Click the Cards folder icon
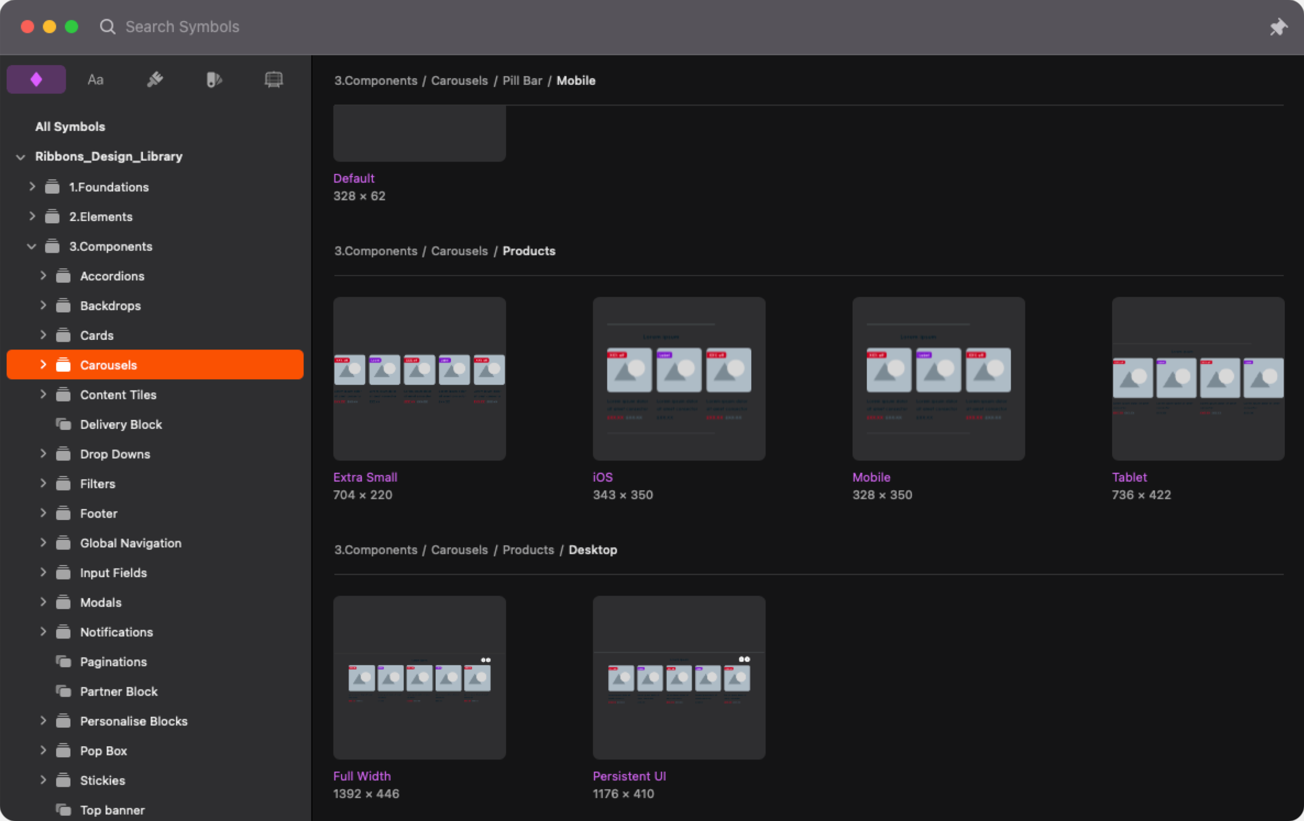The height and width of the screenshot is (821, 1304). pos(63,335)
